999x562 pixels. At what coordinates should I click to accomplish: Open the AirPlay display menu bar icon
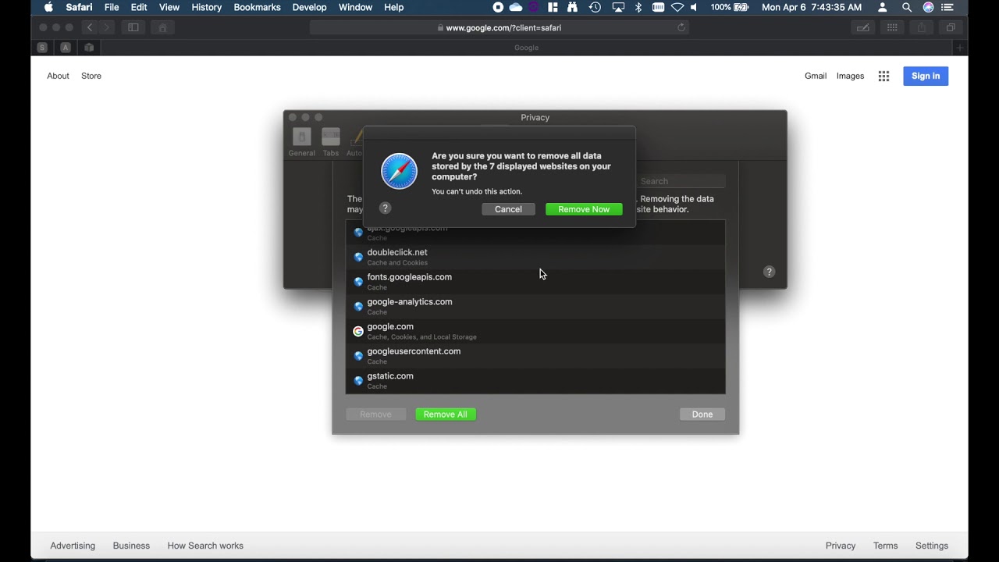(618, 7)
